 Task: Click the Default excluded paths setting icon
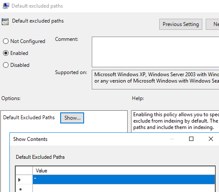(x=5, y=22)
